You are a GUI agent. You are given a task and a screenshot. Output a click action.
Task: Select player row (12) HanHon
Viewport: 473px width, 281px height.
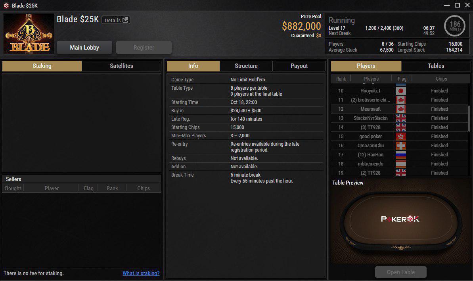tap(399, 154)
